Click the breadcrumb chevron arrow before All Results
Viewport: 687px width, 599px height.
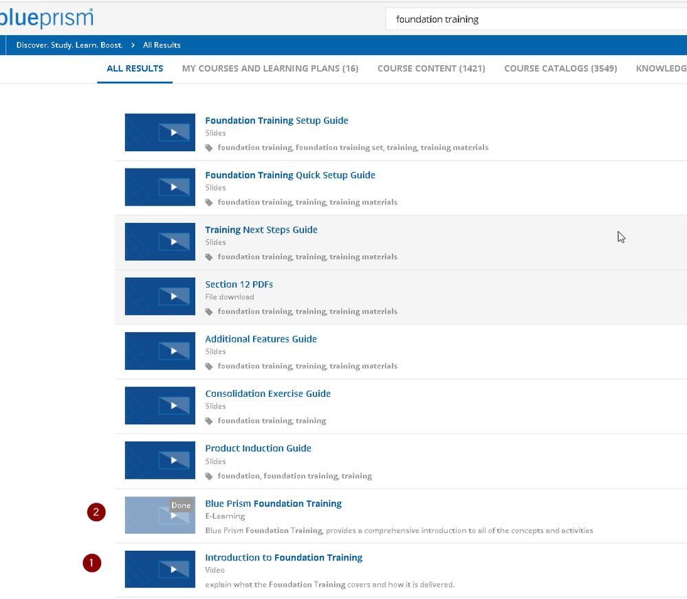[x=133, y=45]
